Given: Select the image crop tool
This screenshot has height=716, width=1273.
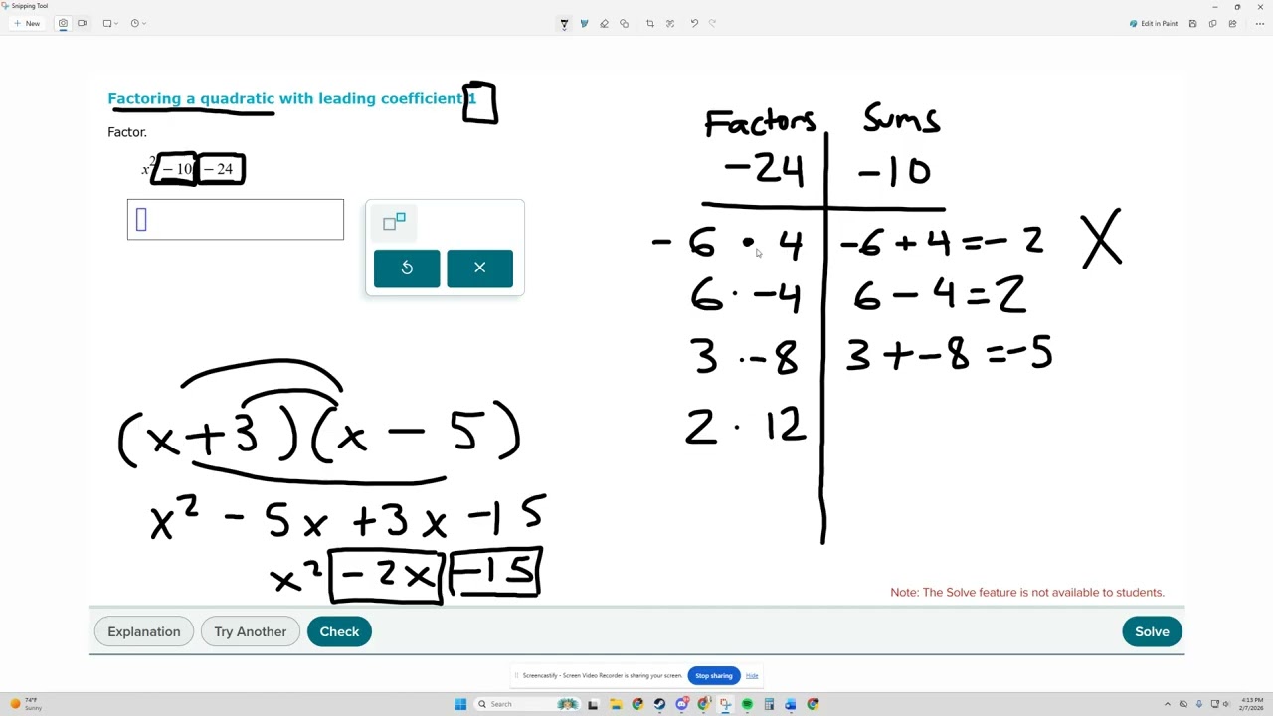Looking at the screenshot, I should pyautogui.click(x=650, y=23).
